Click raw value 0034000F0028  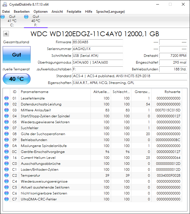click(169, 176)
